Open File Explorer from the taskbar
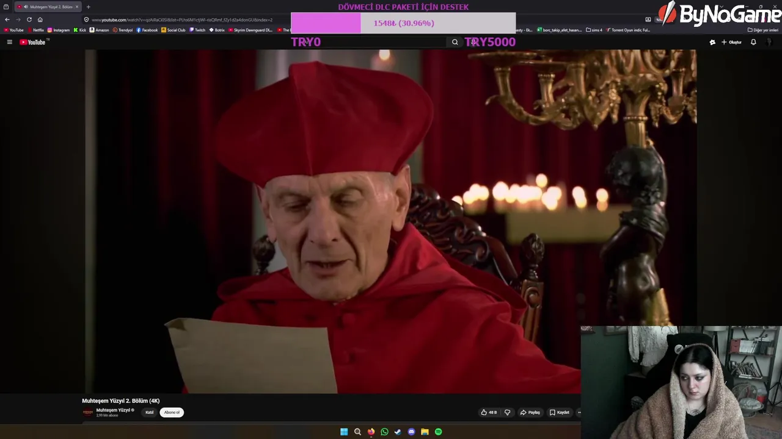 [425, 432]
